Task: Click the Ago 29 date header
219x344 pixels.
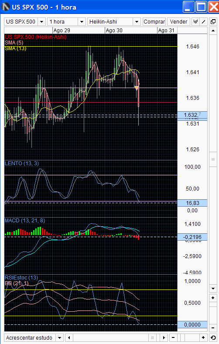Action: coord(62,31)
